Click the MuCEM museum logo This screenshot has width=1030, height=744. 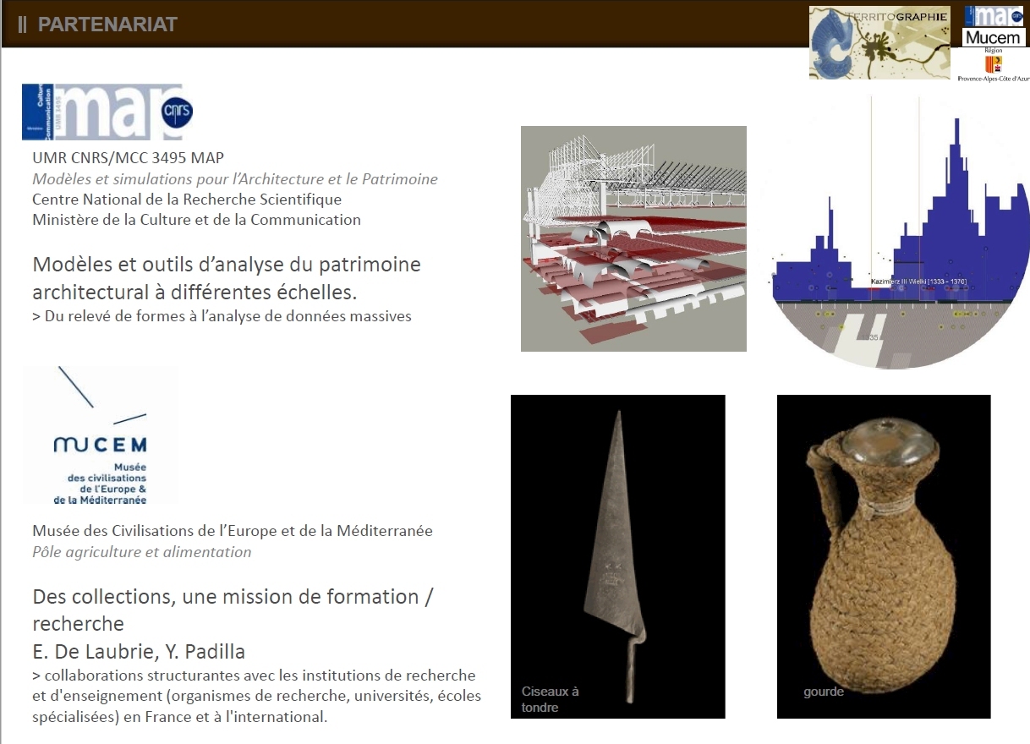click(101, 436)
